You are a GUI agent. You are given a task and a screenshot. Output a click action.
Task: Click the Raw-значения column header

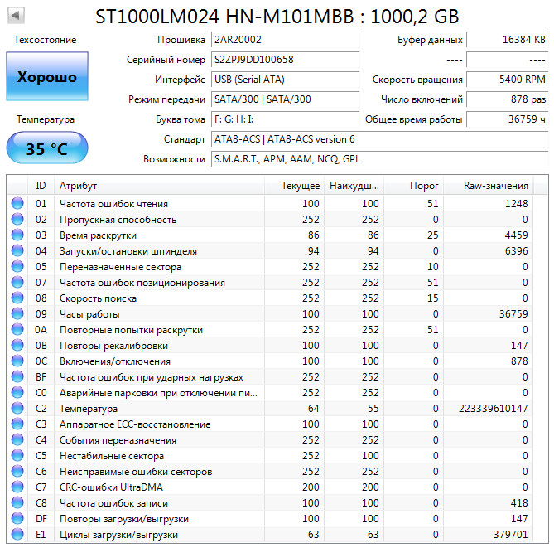[489, 186]
